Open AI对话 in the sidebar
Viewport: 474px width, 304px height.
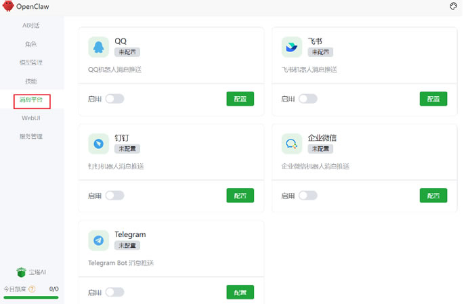(x=31, y=26)
